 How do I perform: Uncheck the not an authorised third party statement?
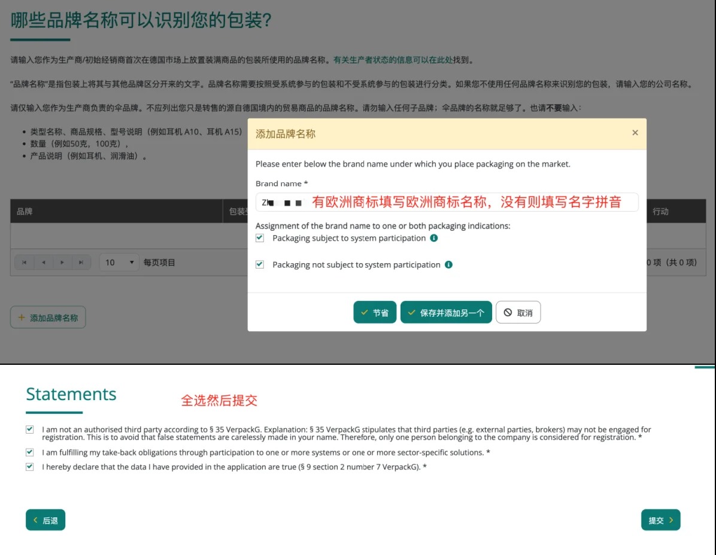(30, 429)
